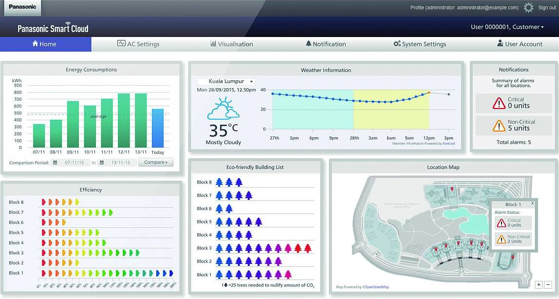Select the 12/11 bar in Energy Consumptions
559x299 pixels.
click(124, 120)
